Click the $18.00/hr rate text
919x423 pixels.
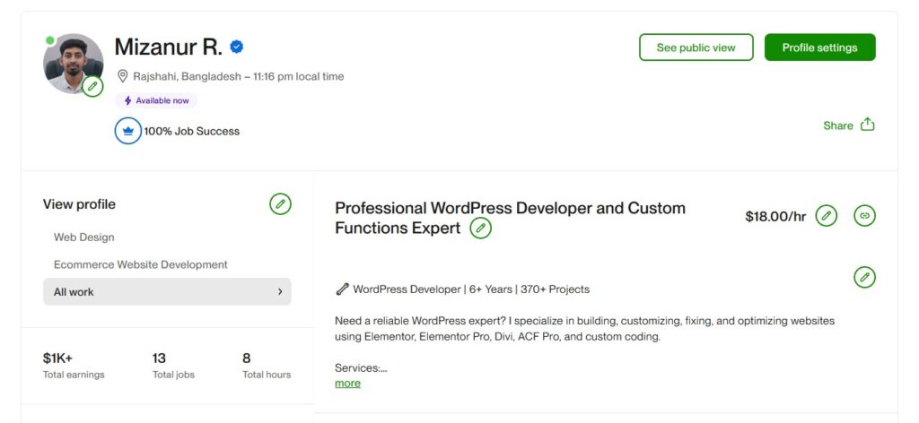point(775,217)
